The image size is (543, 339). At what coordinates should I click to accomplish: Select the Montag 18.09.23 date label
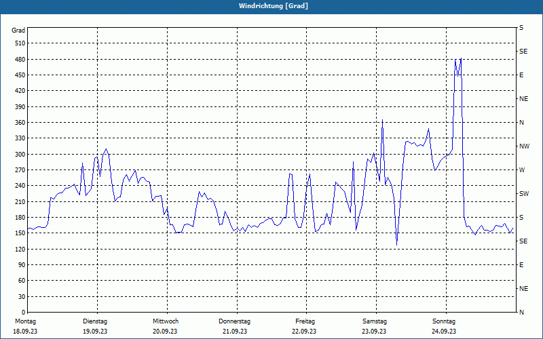[25, 326]
